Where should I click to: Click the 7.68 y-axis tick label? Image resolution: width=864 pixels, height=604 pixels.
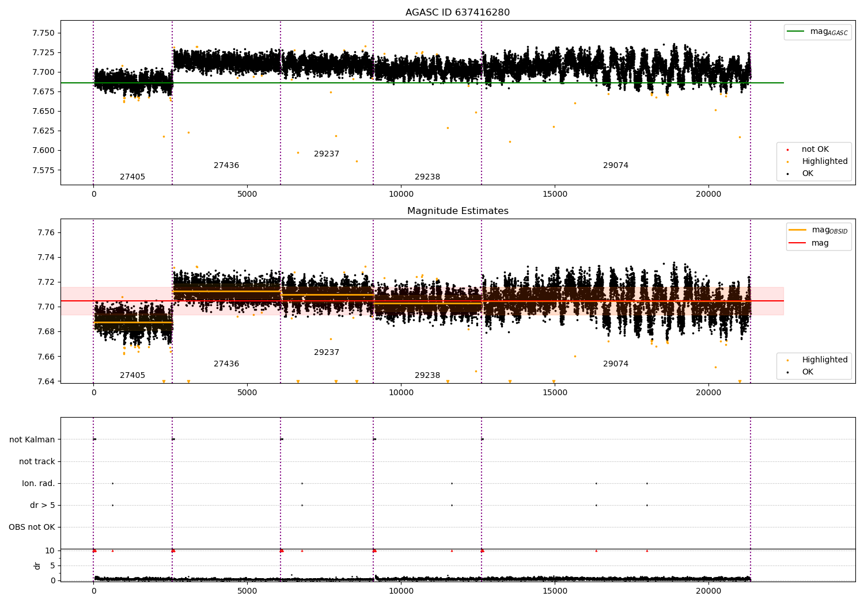point(46,332)
